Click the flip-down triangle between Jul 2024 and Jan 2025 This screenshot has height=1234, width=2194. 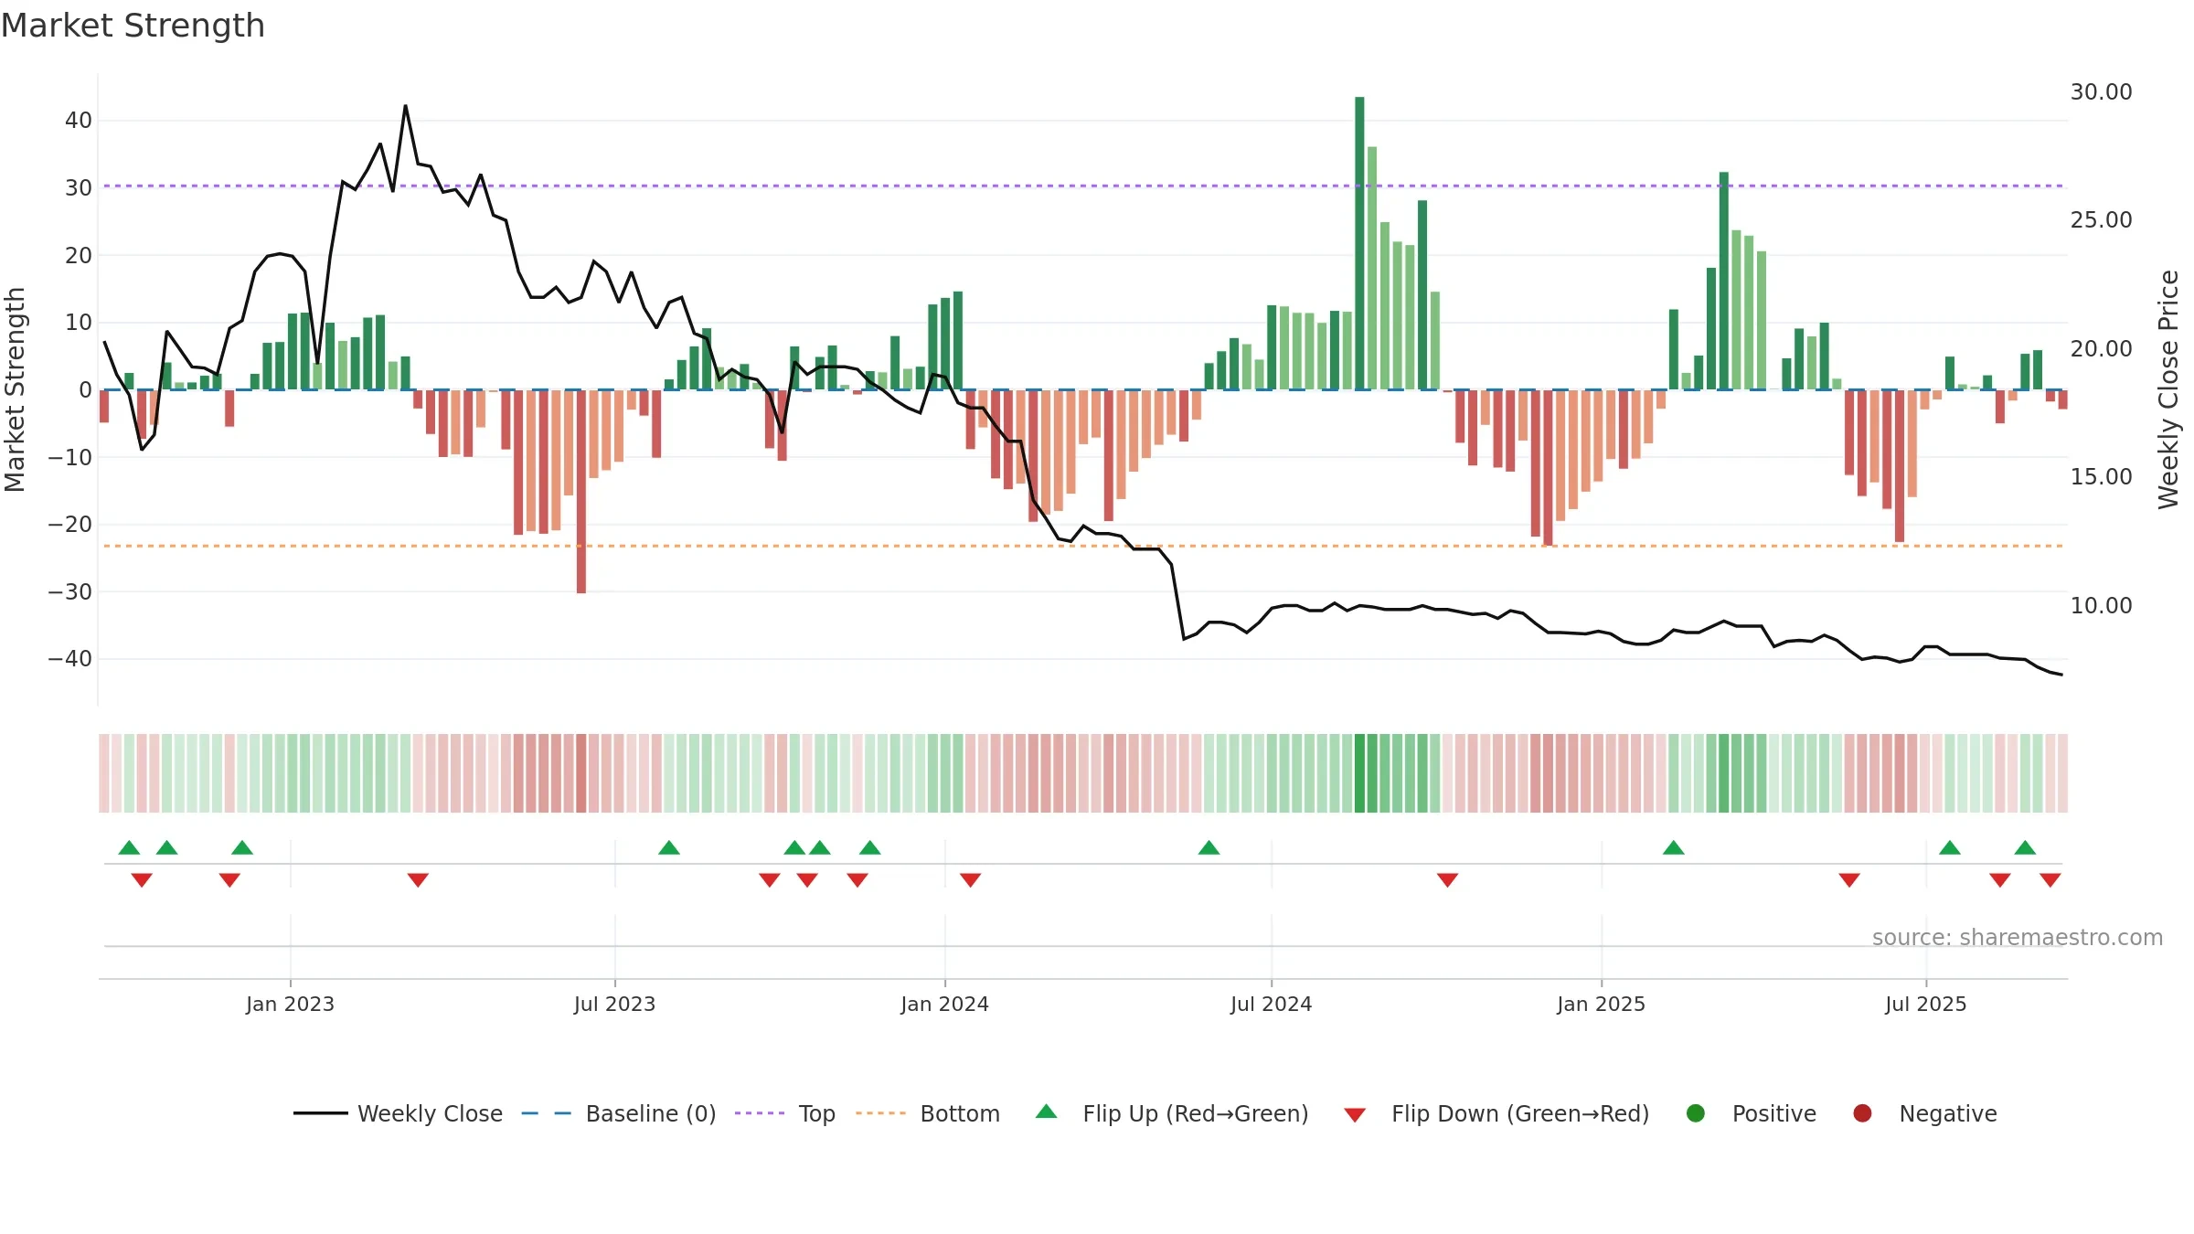[1447, 879]
